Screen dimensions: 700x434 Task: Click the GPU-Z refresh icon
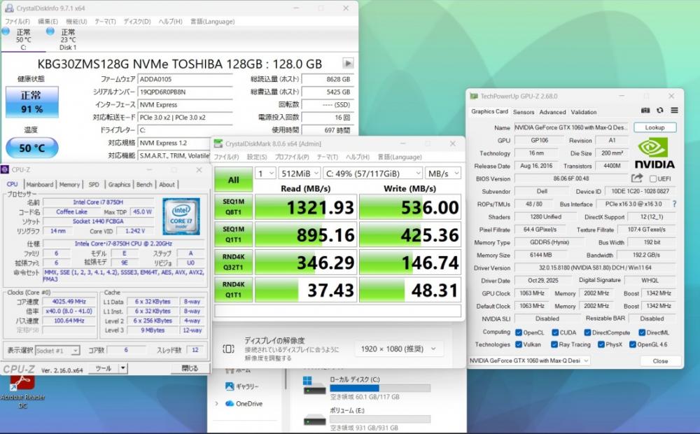pos(660,111)
